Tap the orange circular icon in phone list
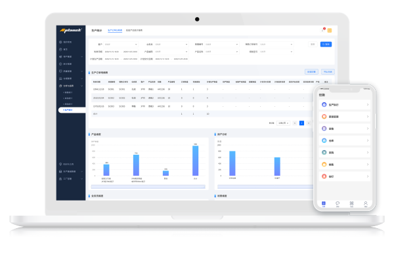The height and width of the screenshot is (255, 394). click(324, 117)
